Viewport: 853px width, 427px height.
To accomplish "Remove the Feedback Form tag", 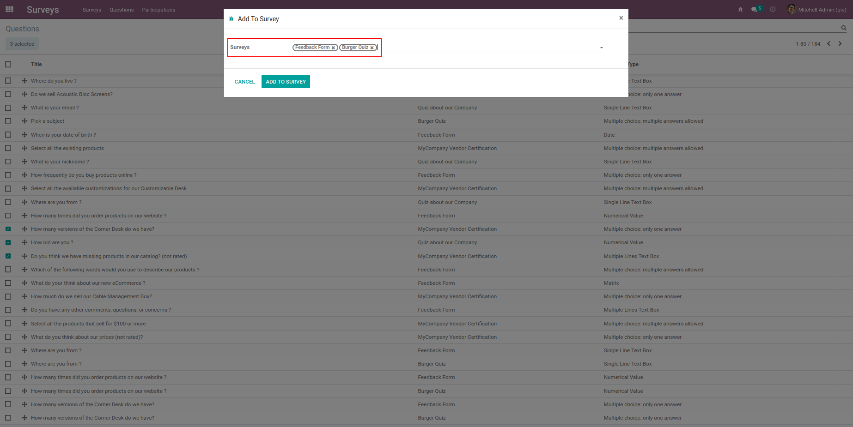I will coord(333,48).
